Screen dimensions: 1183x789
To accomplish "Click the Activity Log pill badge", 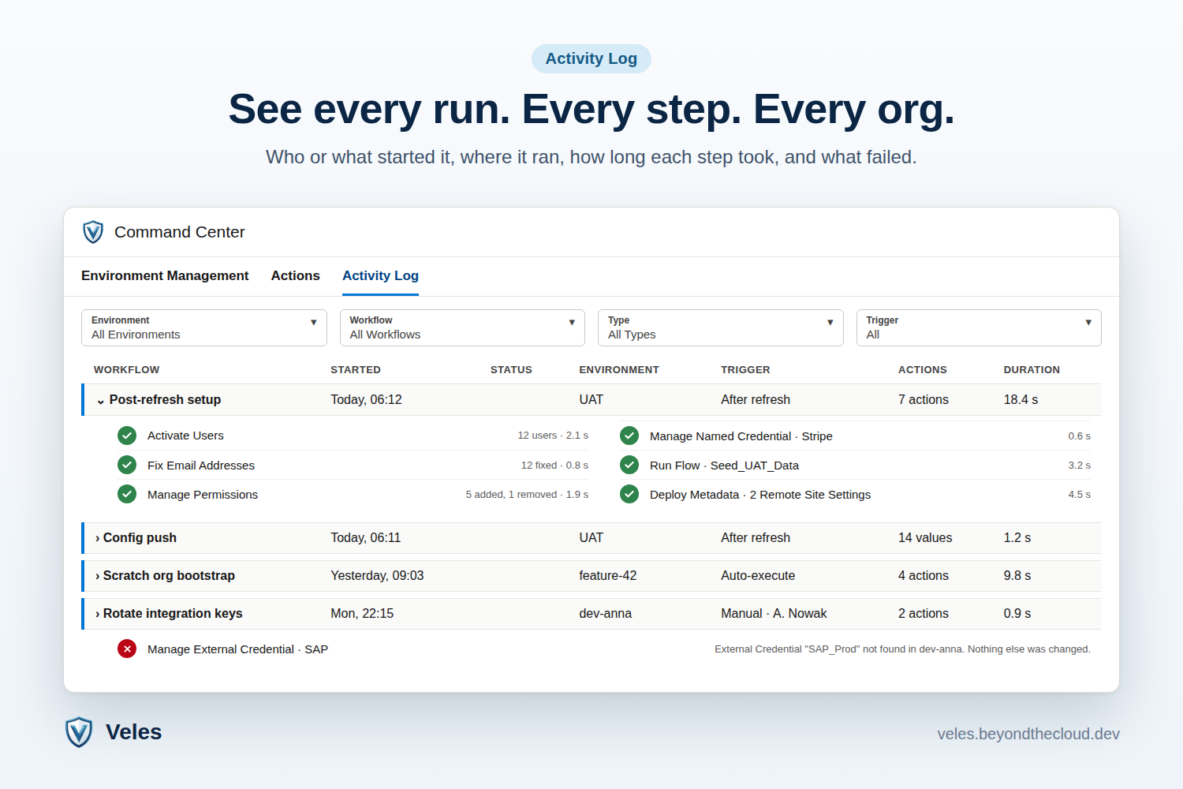I will (591, 58).
